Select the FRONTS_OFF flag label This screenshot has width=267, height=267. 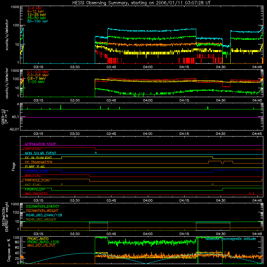35,189
